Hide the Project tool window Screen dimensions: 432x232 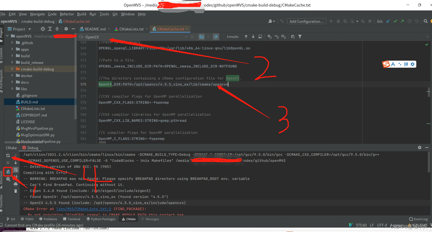(73, 29)
